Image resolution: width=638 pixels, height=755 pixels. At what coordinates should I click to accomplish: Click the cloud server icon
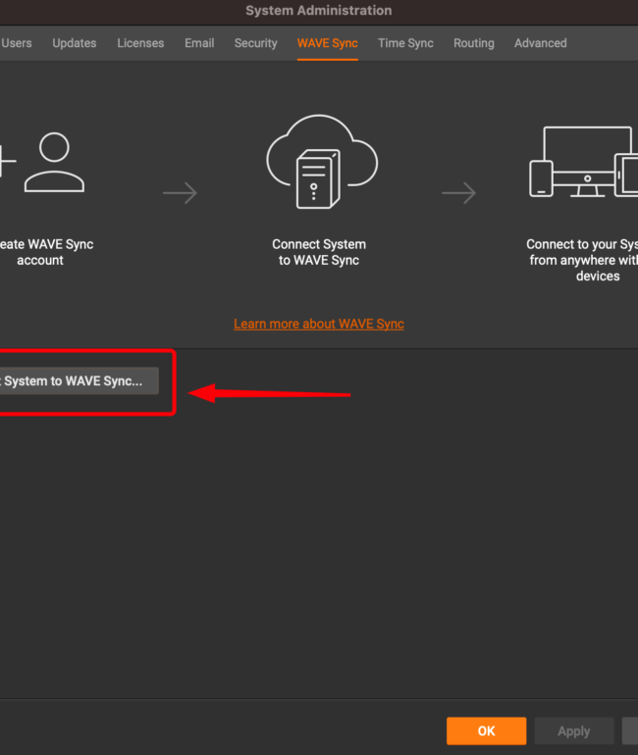pos(322,162)
